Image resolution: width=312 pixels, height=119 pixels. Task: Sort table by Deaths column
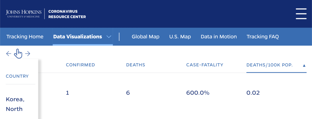tap(135, 65)
